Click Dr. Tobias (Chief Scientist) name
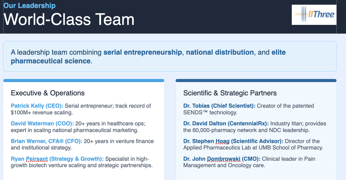Viewport: 346px width, 180px height. click(219, 106)
